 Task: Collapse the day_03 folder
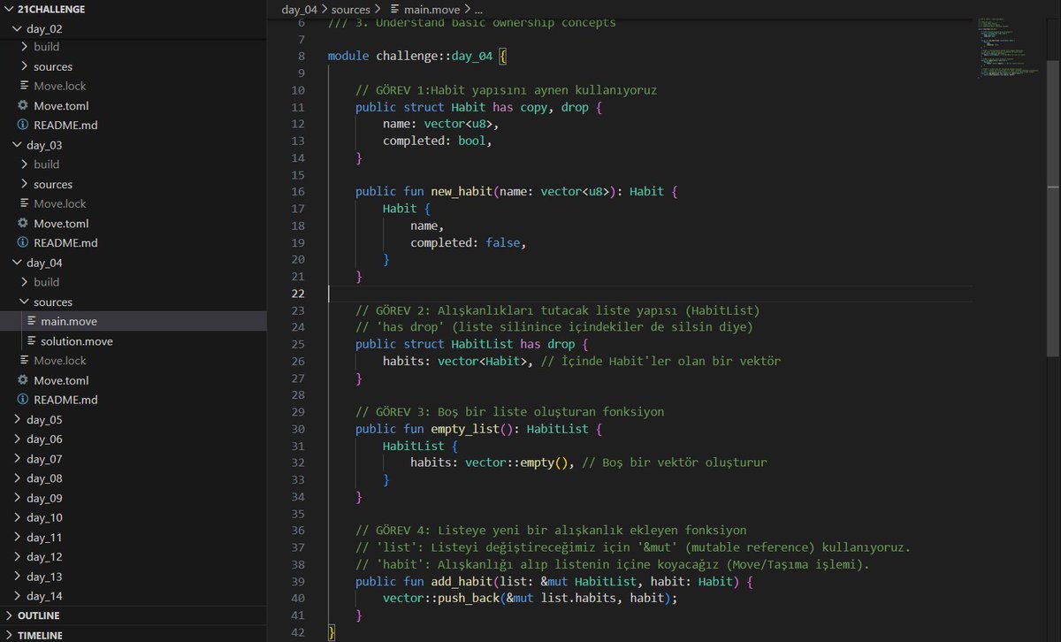pos(18,145)
